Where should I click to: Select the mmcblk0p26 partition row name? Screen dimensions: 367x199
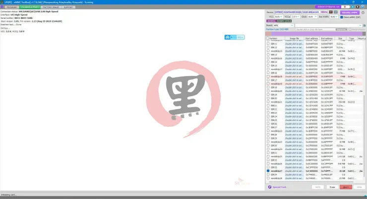(276, 164)
